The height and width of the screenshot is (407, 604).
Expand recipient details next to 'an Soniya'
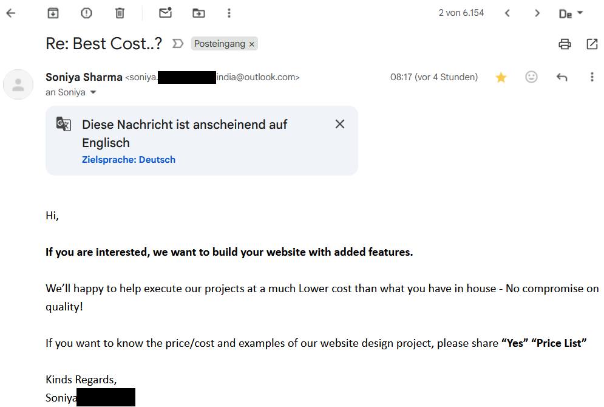pyautogui.click(x=93, y=93)
